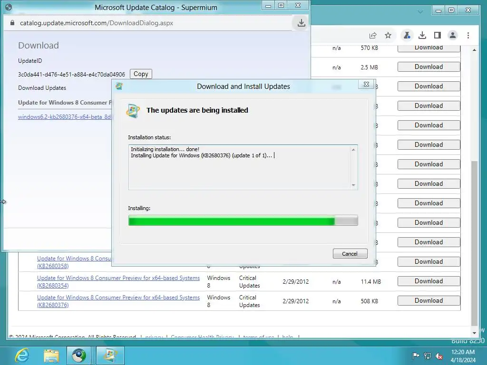Download the 508 KB KB2680376 update
This screenshot has width=487, height=365.
429,300
